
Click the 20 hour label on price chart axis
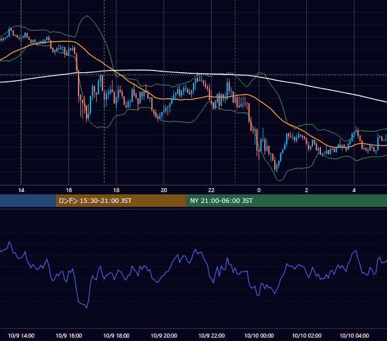[x=164, y=190]
